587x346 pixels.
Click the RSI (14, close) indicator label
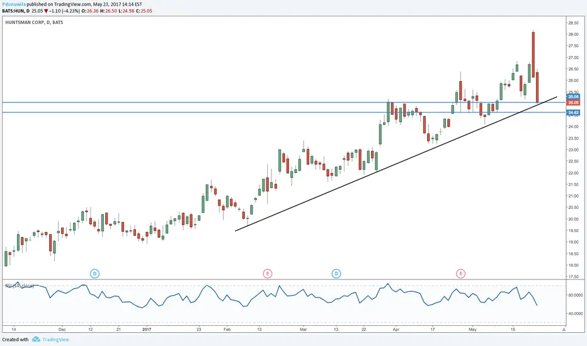[20, 286]
